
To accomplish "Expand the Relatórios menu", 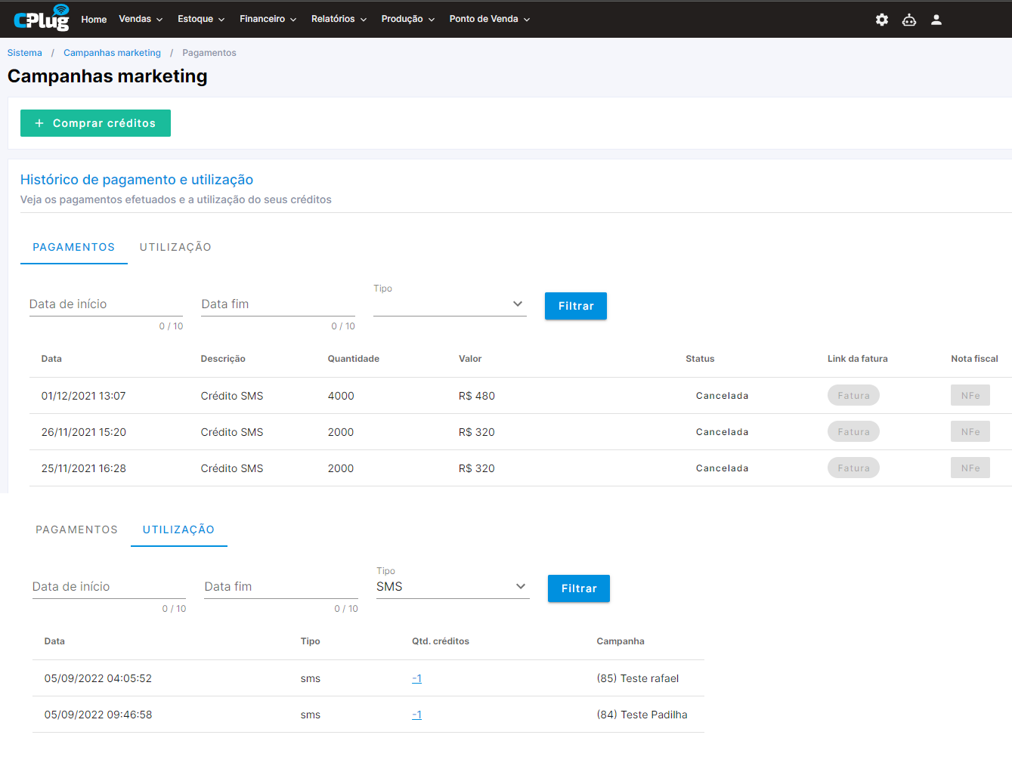I will (x=339, y=19).
